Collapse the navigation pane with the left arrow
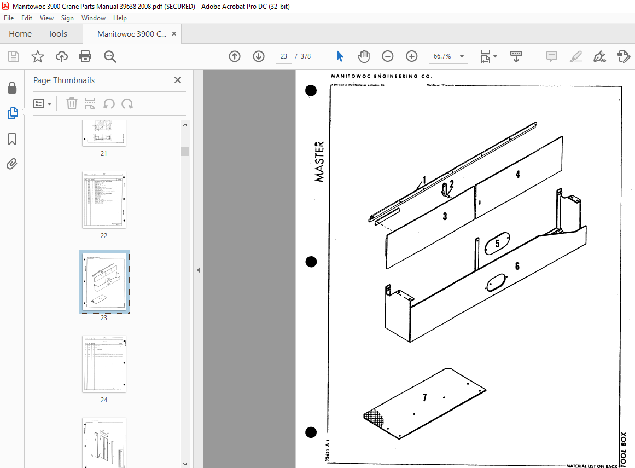The height and width of the screenshot is (468, 635). pyautogui.click(x=199, y=270)
